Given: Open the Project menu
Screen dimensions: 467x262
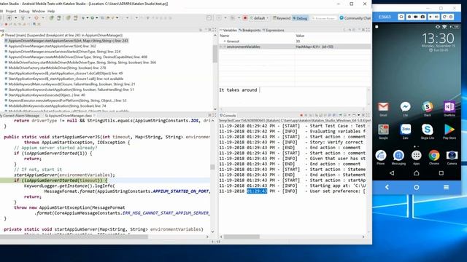Looking at the screenshot, I should point(11,12).
